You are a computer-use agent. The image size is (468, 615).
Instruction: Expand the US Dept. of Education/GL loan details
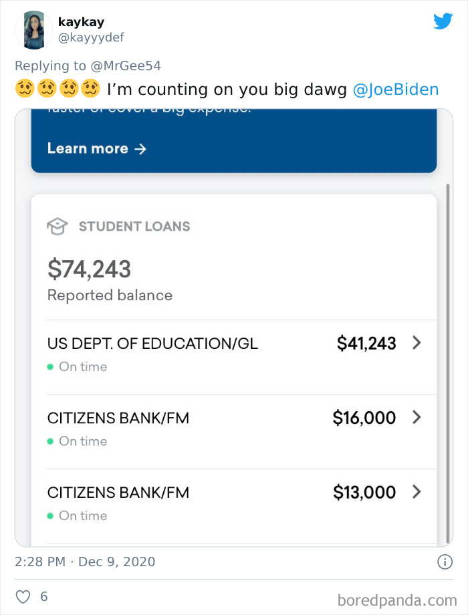(417, 343)
